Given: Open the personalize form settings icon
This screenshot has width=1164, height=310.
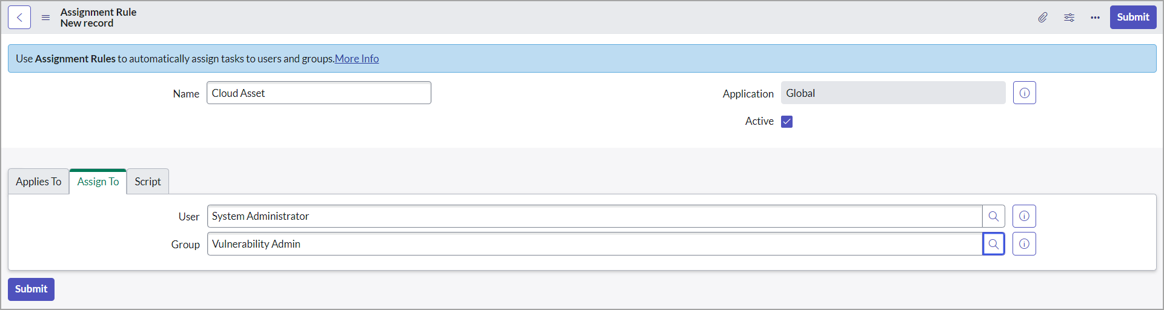Looking at the screenshot, I should coord(1069,18).
